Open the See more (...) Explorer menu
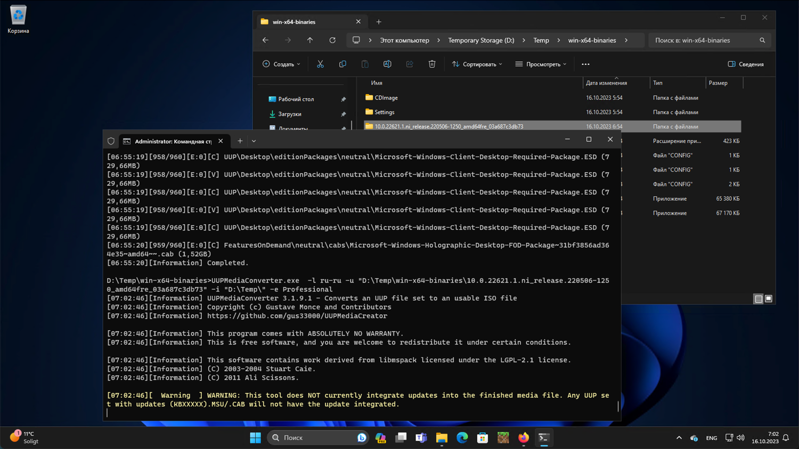This screenshot has height=449, width=799. (x=585, y=64)
